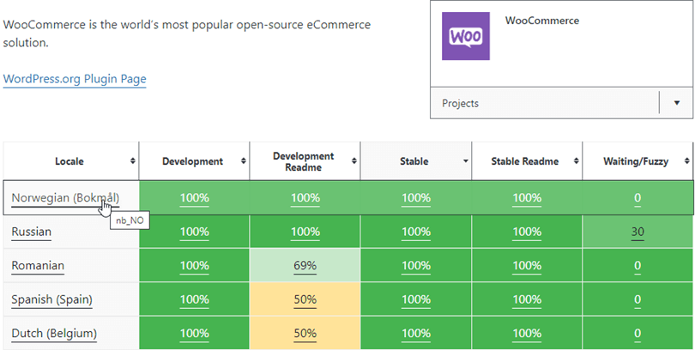The image size is (695, 350).
Task: Open Dutch (Belgium) Stable 100% link
Action: click(x=416, y=334)
